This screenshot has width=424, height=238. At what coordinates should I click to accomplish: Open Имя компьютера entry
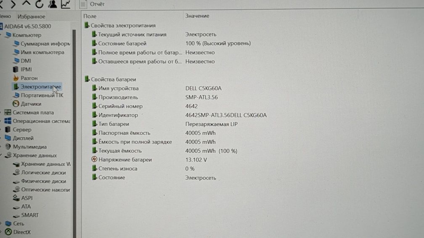(42, 52)
